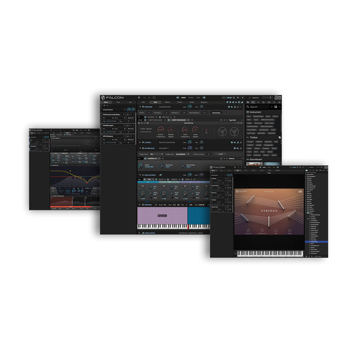Collapse the MAPPING section triangle
Image resolution: width=353 pixels, height=353 pixels.
click(x=139, y=205)
